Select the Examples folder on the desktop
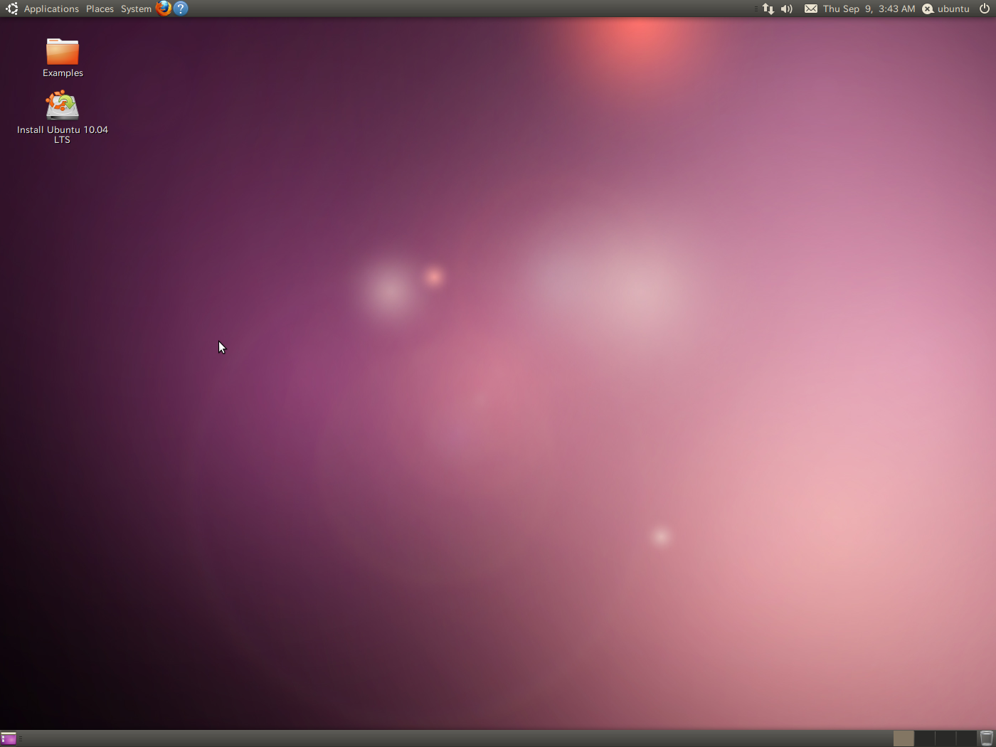This screenshot has width=996, height=747. (x=63, y=58)
